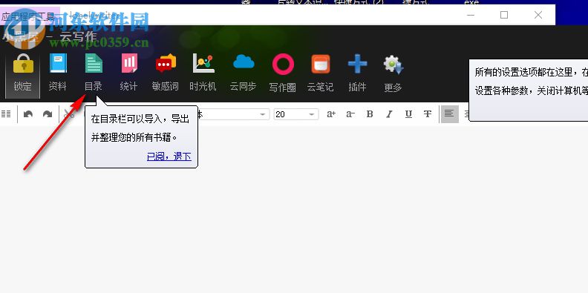Image resolution: width=588 pixels, height=293 pixels.
Task: Click the tooltip text 在目录栏可以导入，导出
Action: tap(140, 119)
